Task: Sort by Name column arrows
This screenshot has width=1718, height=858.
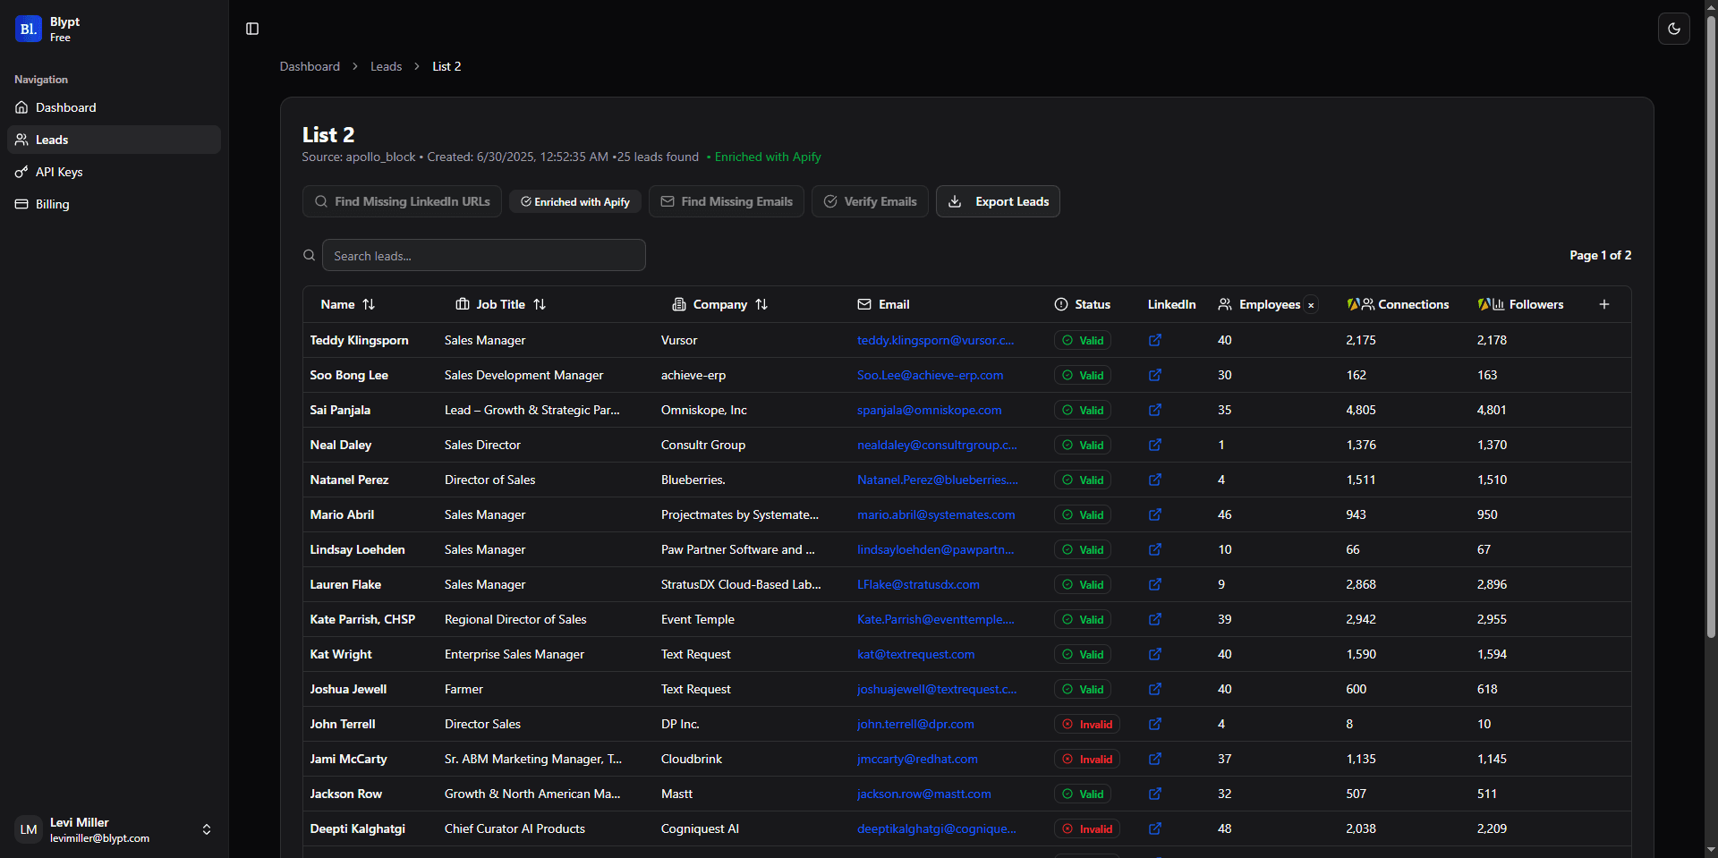Action: (369, 304)
